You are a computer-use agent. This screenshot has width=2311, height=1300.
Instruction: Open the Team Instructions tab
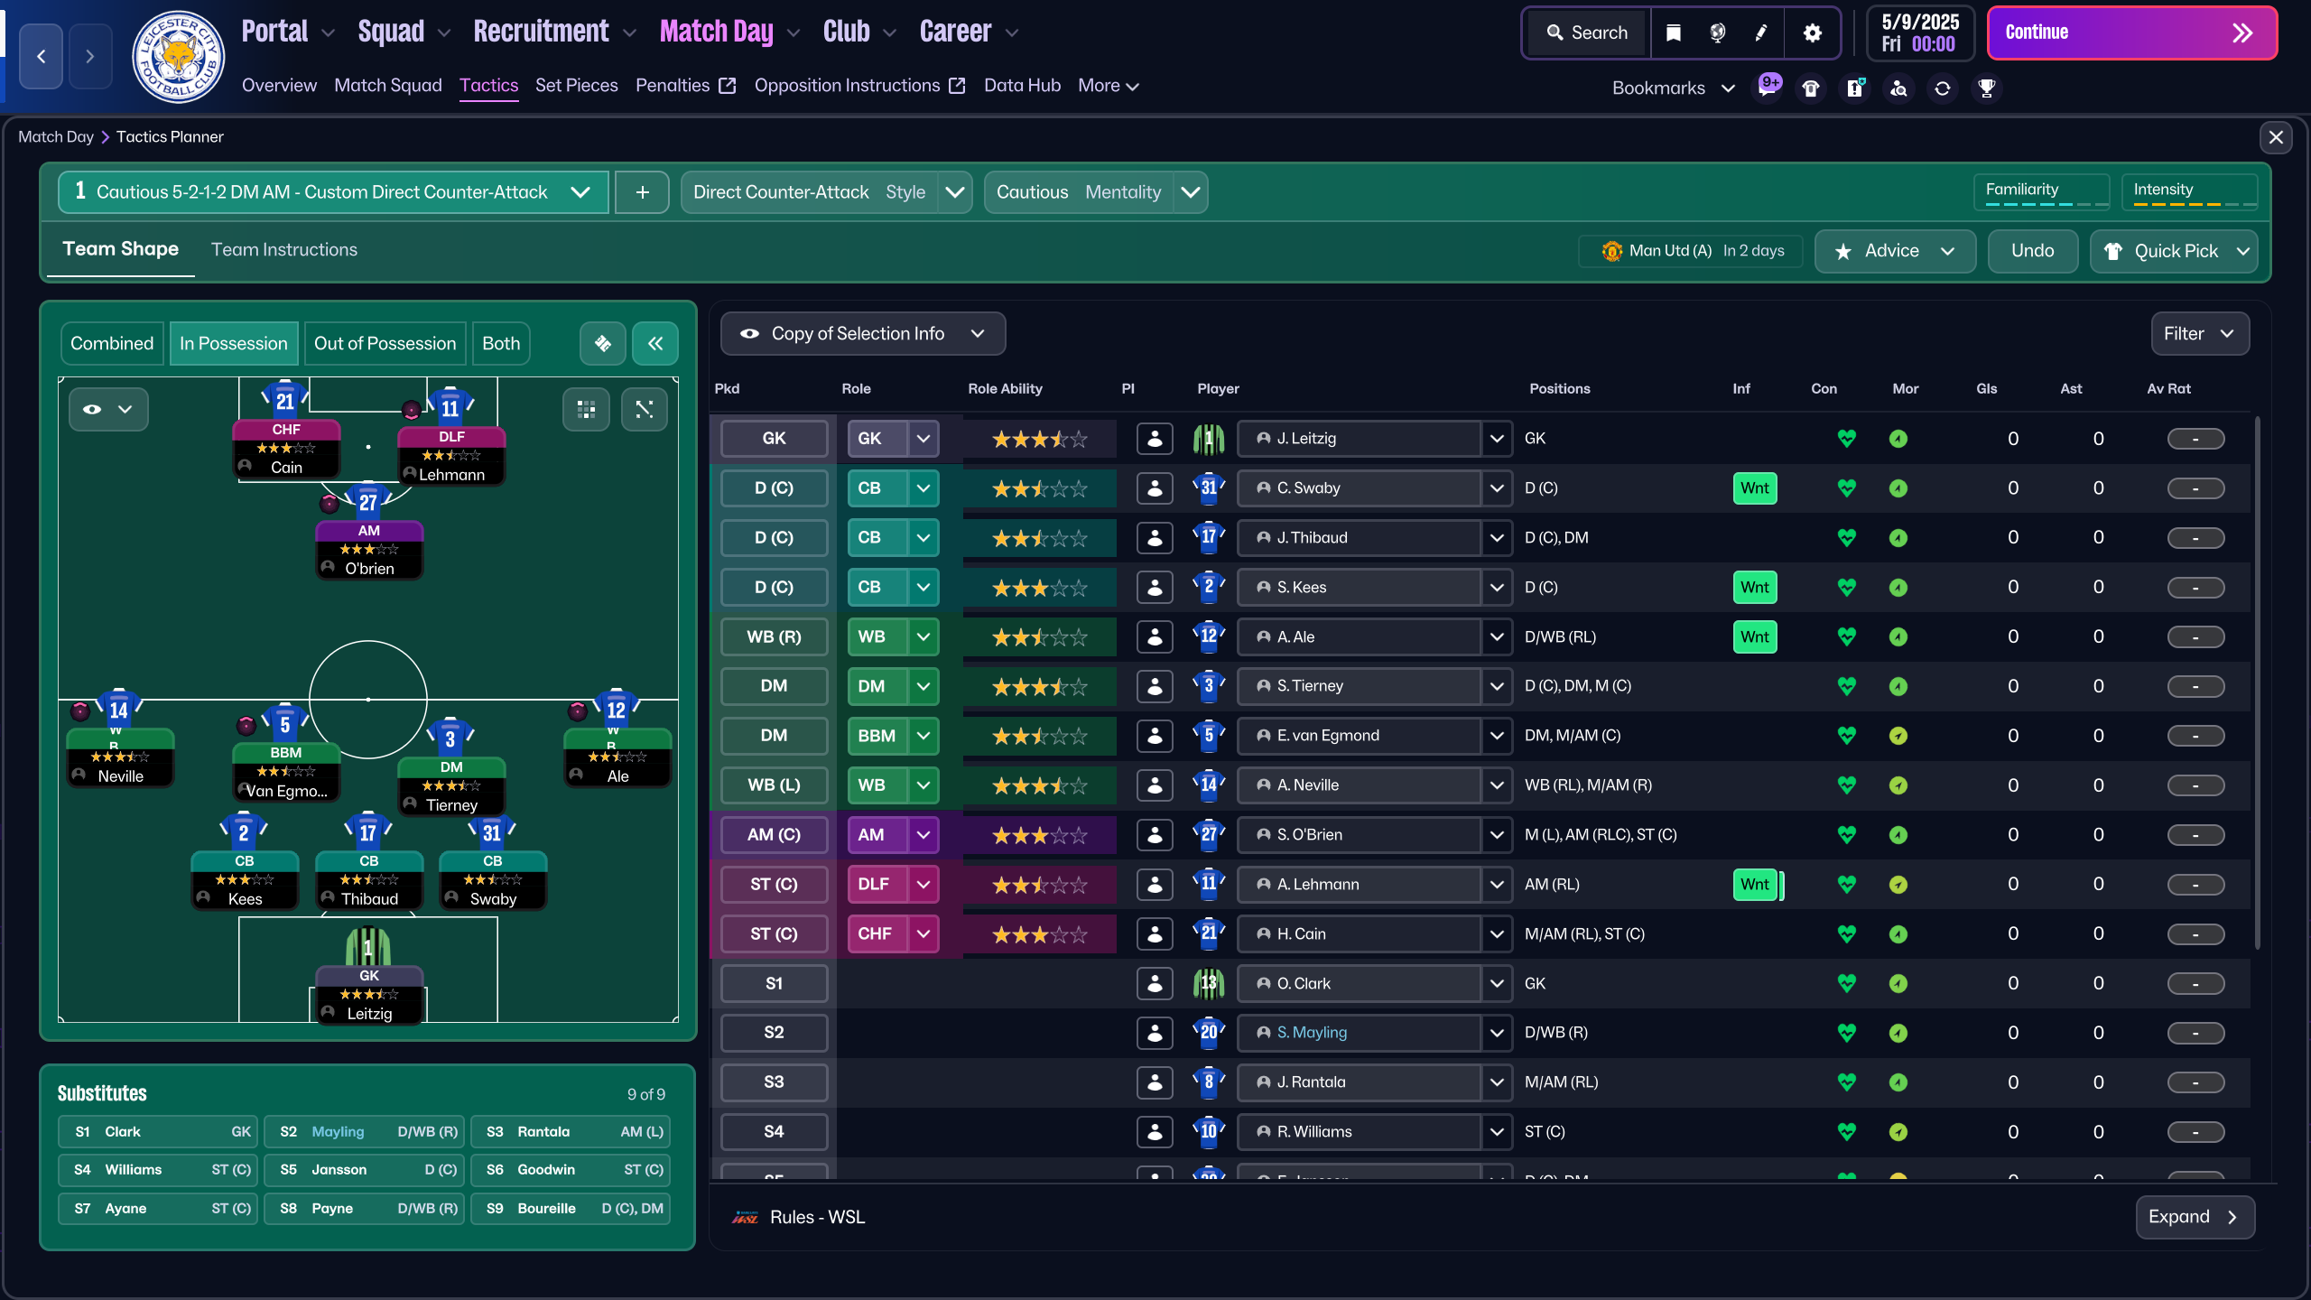click(283, 250)
